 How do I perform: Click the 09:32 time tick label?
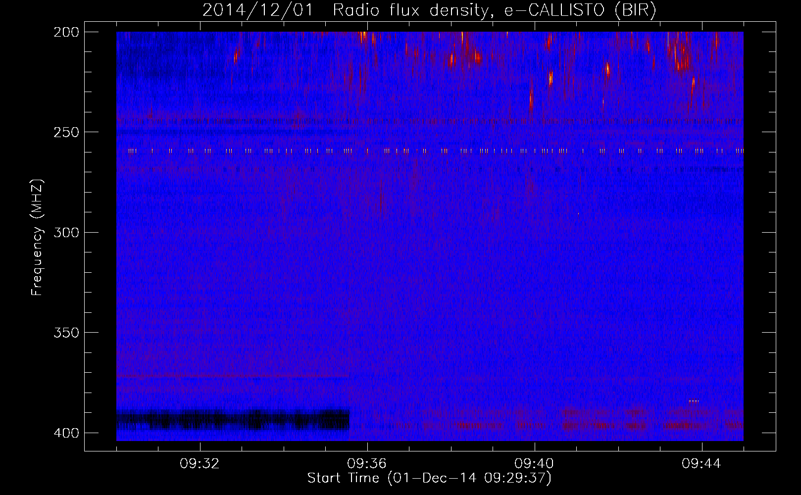tap(200, 464)
